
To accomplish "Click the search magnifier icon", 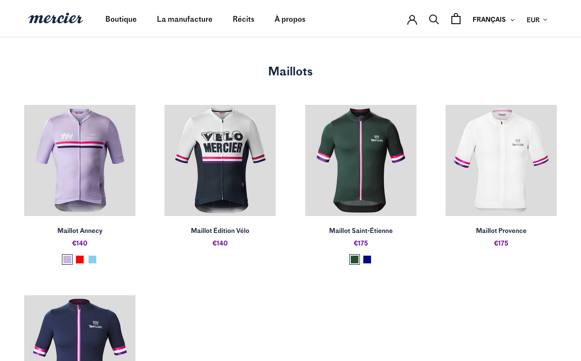I will click(434, 19).
